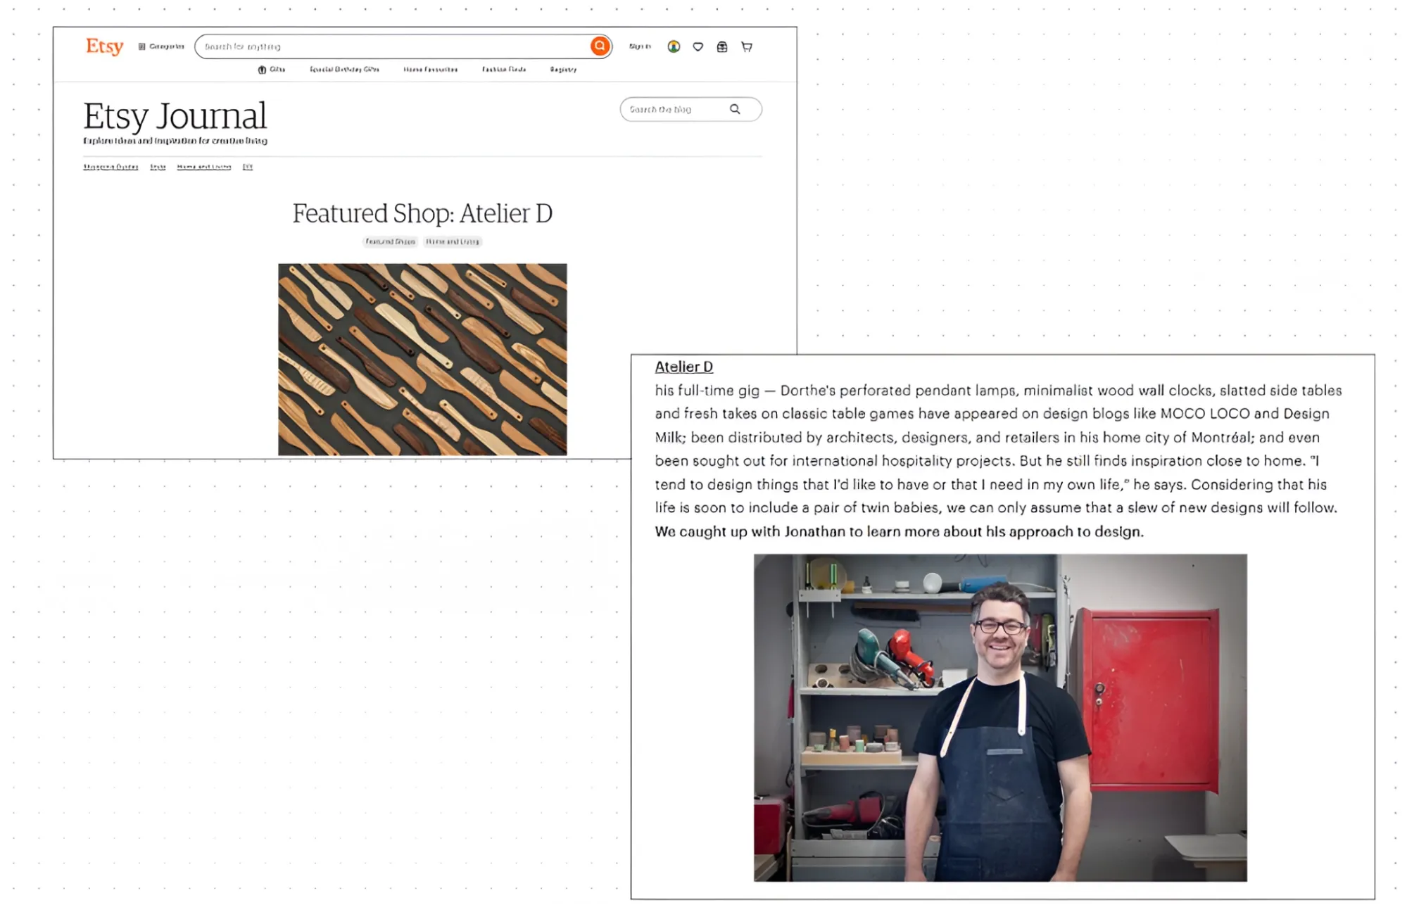This screenshot has height=905, width=1407.
Task: Open the Registry nav item
Action: pos(563,69)
